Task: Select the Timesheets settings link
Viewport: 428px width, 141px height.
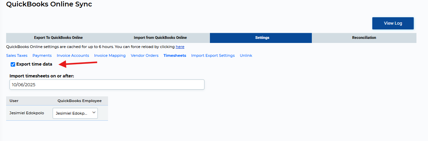Action: pos(175,55)
